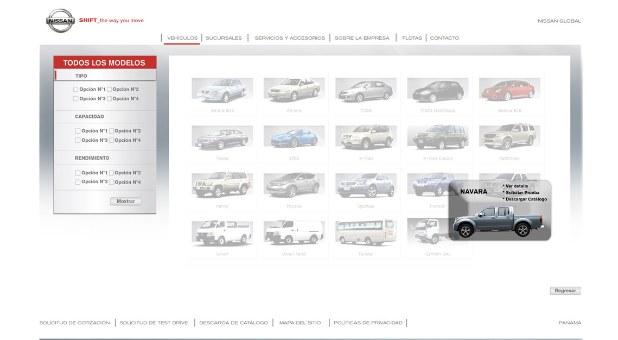Open DESCARGA DE CATÁLOGO footer link

click(x=233, y=323)
